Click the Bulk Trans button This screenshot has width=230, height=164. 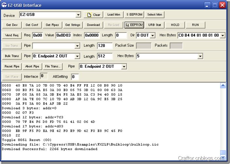[12, 56]
